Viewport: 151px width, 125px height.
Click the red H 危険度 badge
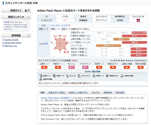pos(138,20)
